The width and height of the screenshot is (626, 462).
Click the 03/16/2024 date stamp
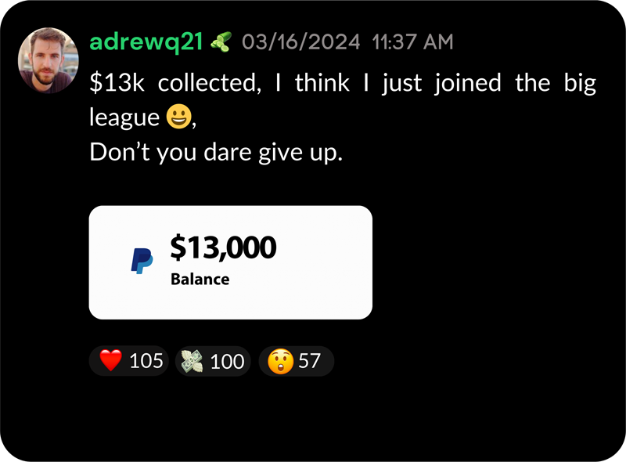300,42
